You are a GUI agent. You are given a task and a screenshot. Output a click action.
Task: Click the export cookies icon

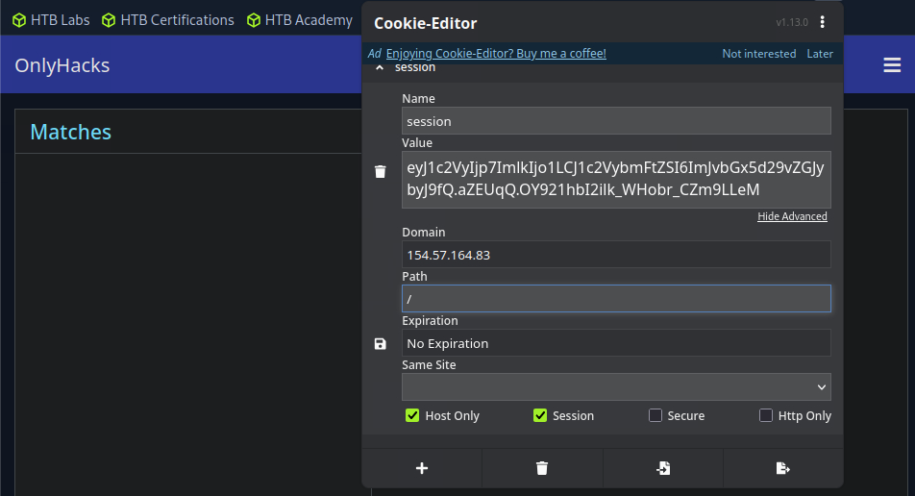[782, 468]
